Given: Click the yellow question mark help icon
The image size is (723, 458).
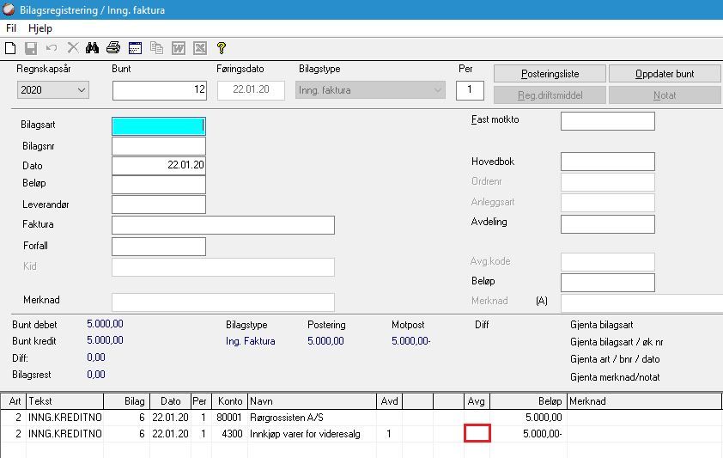Looking at the screenshot, I should [x=222, y=48].
